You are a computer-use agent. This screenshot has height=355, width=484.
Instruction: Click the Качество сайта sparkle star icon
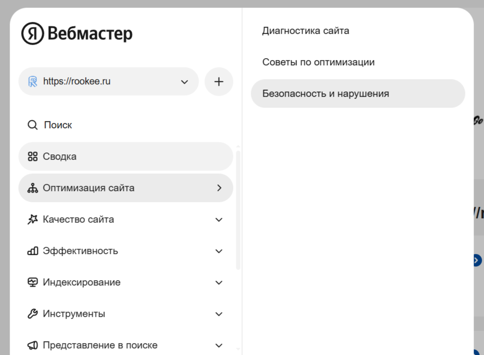click(x=32, y=220)
